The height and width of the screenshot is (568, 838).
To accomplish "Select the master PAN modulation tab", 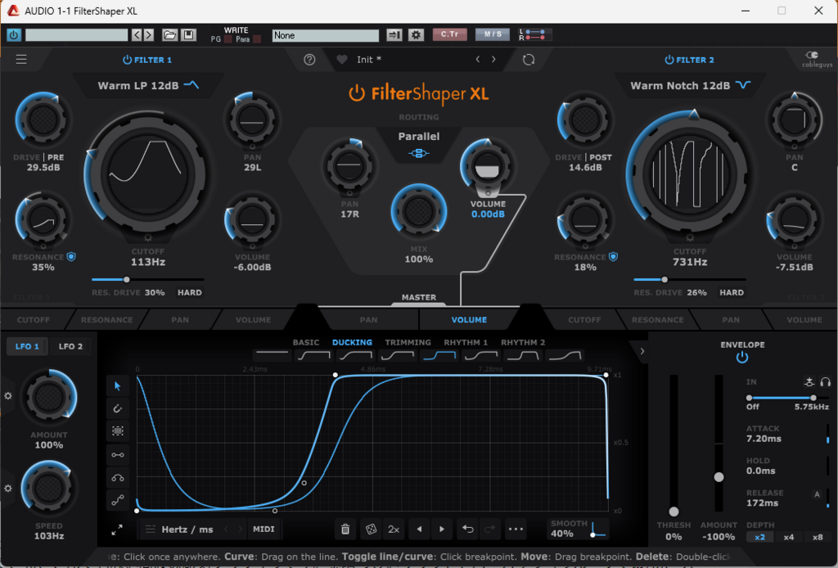I will [368, 319].
